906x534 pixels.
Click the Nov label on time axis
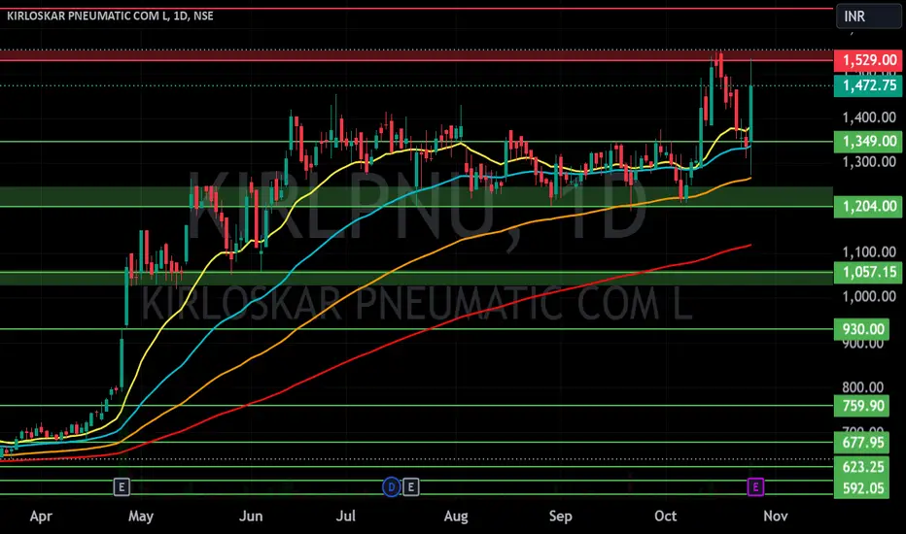point(776,516)
